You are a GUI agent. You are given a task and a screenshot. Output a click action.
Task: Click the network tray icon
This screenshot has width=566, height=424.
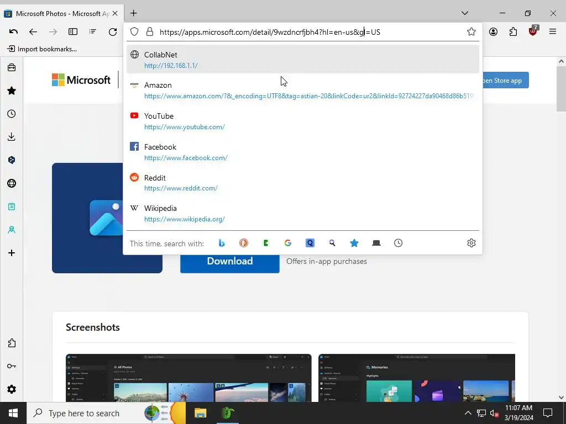481,413
